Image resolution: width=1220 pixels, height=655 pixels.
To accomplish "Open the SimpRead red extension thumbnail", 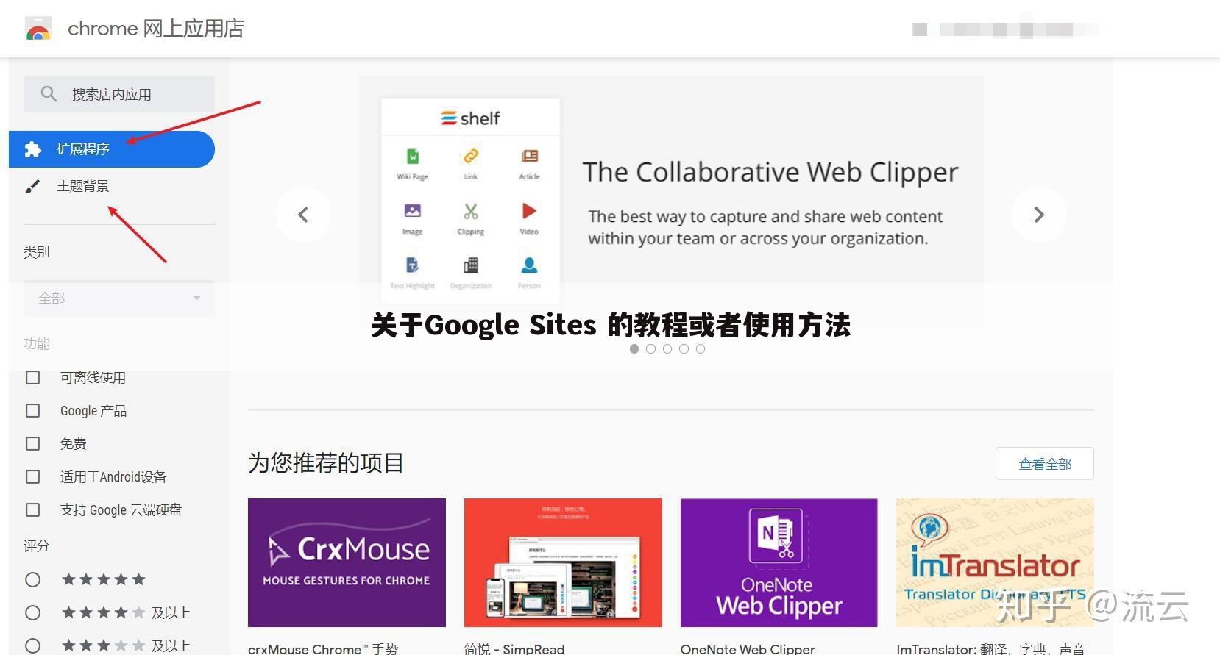I will pyautogui.click(x=563, y=562).
